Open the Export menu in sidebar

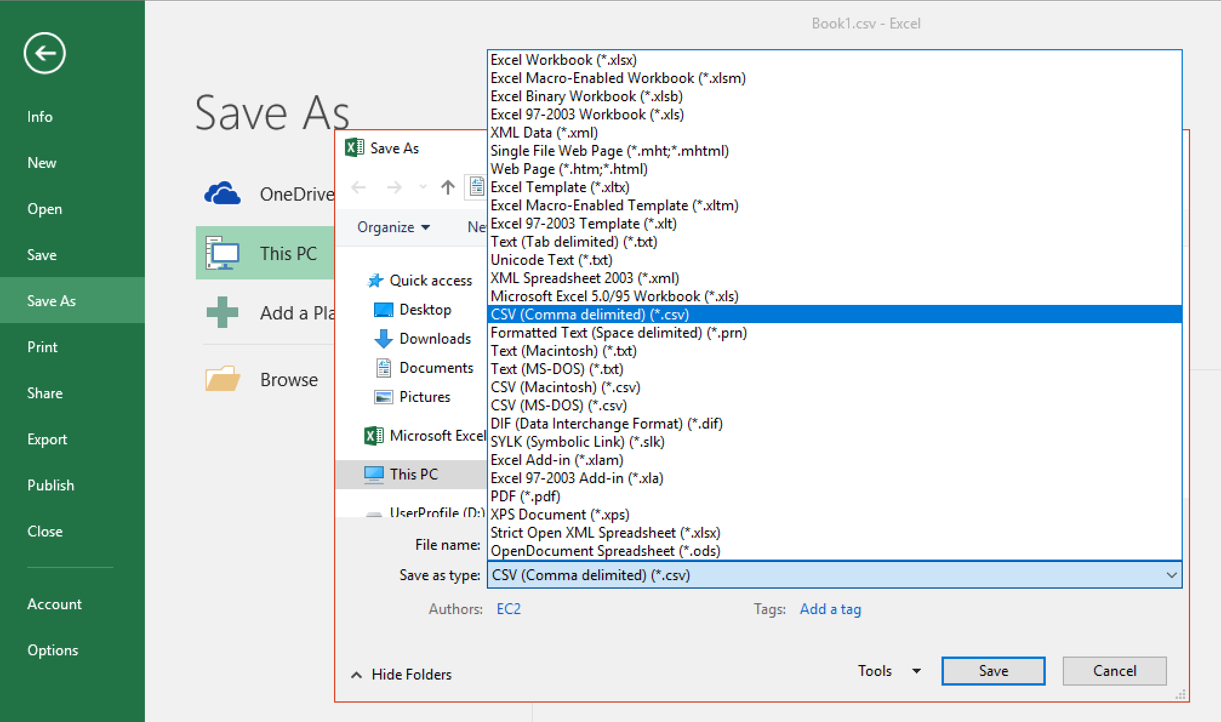47,440
